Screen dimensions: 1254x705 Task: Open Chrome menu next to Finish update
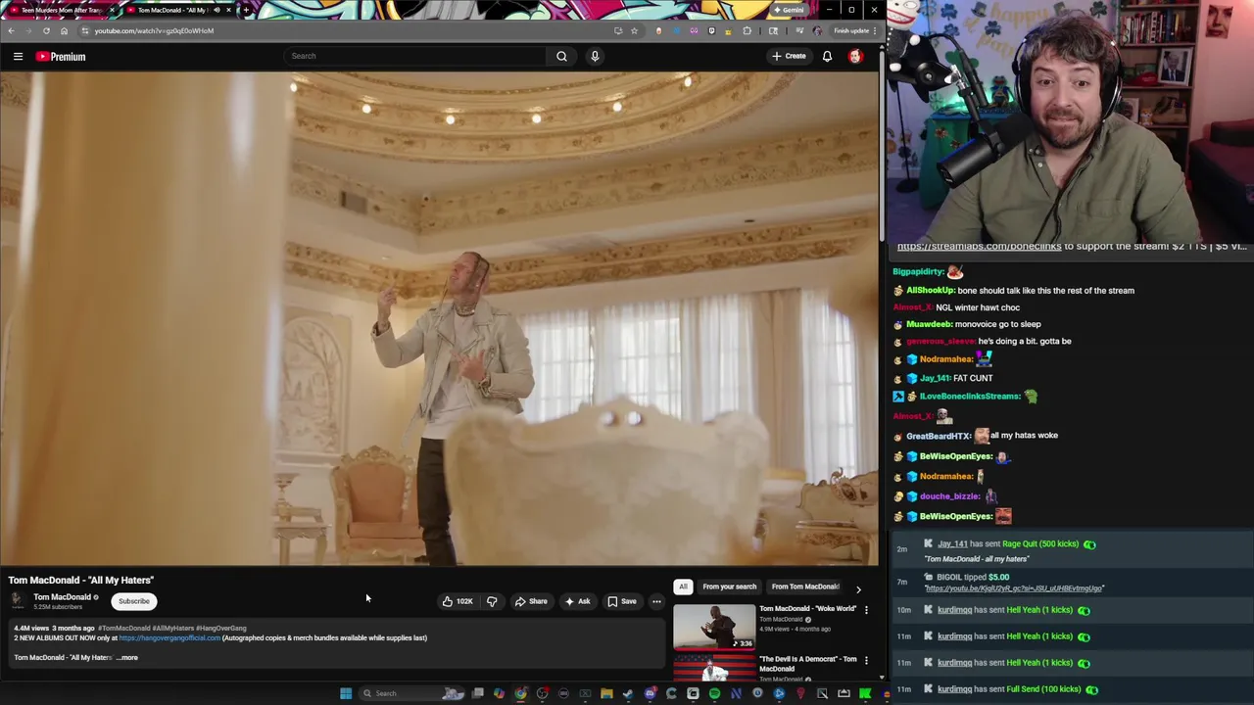tap(875, 30)
